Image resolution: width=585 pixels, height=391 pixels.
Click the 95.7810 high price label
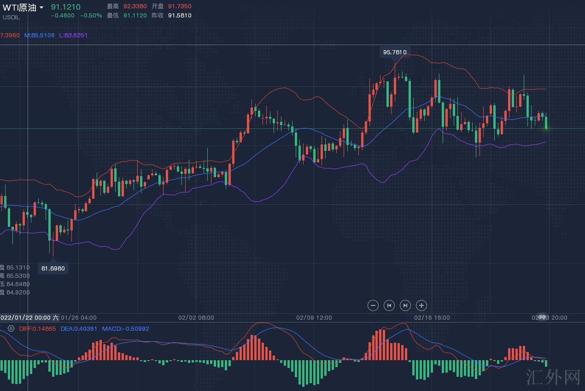395,52
